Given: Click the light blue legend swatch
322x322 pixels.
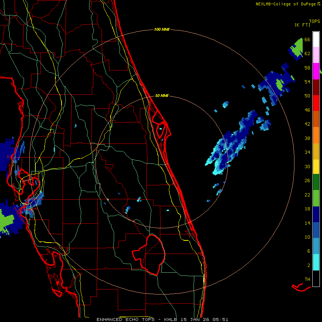Looking at the screenshot, I should click(x=316, y=246).
